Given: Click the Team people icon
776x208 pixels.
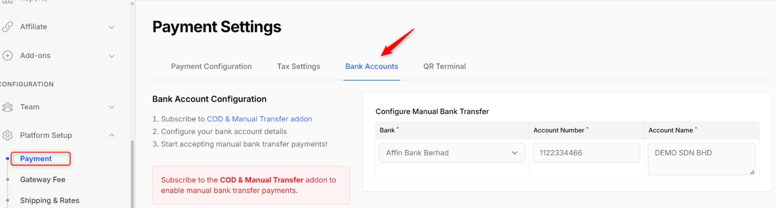Looking at the screenshot, I should (x=7, y=107).
